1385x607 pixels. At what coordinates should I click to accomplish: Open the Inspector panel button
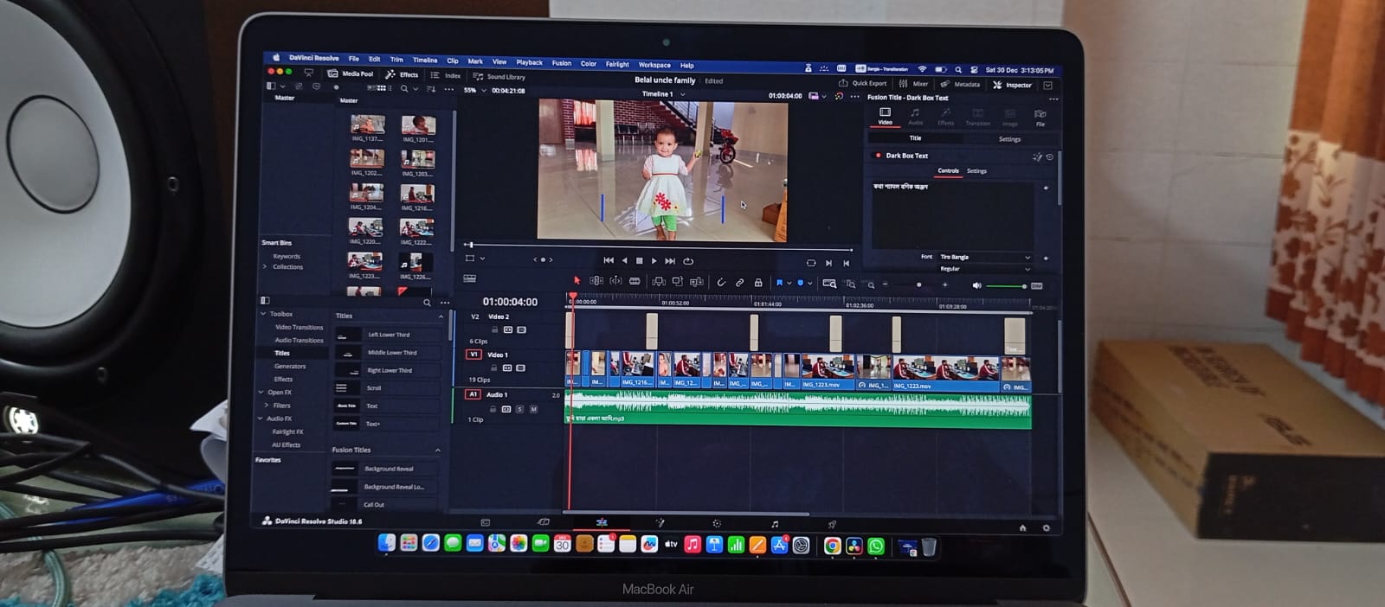[1012, 85]
